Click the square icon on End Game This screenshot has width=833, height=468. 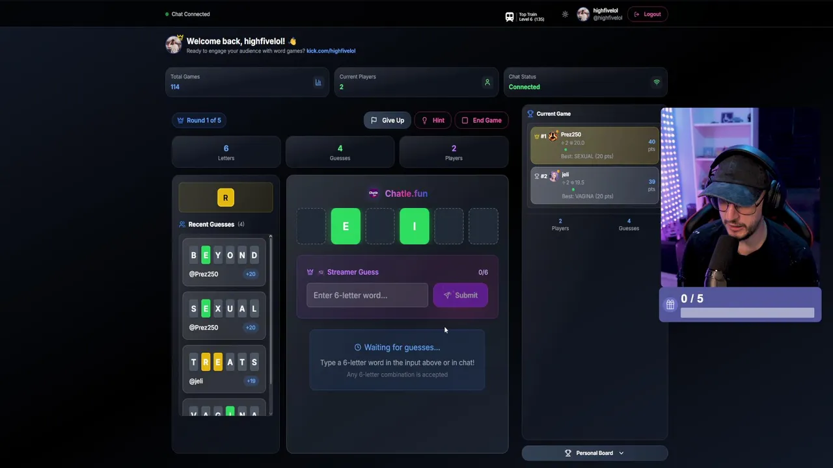465,120
